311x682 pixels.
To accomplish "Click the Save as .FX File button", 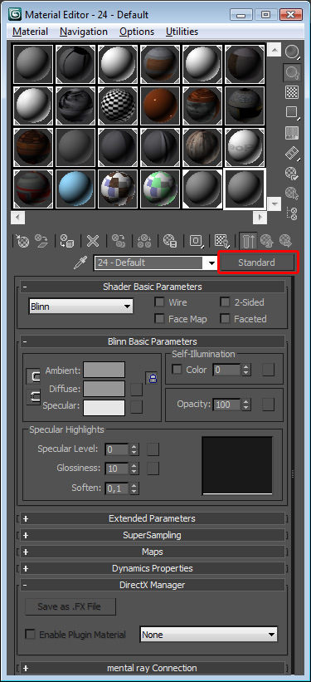I will (x=70, y=606).
